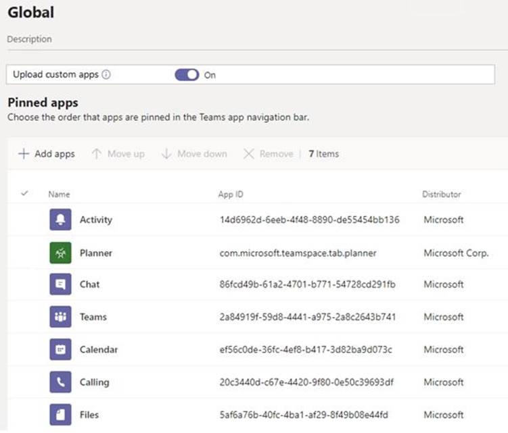Click the Description field under Global
Screen dimensions: 508x433
[29, 39]
